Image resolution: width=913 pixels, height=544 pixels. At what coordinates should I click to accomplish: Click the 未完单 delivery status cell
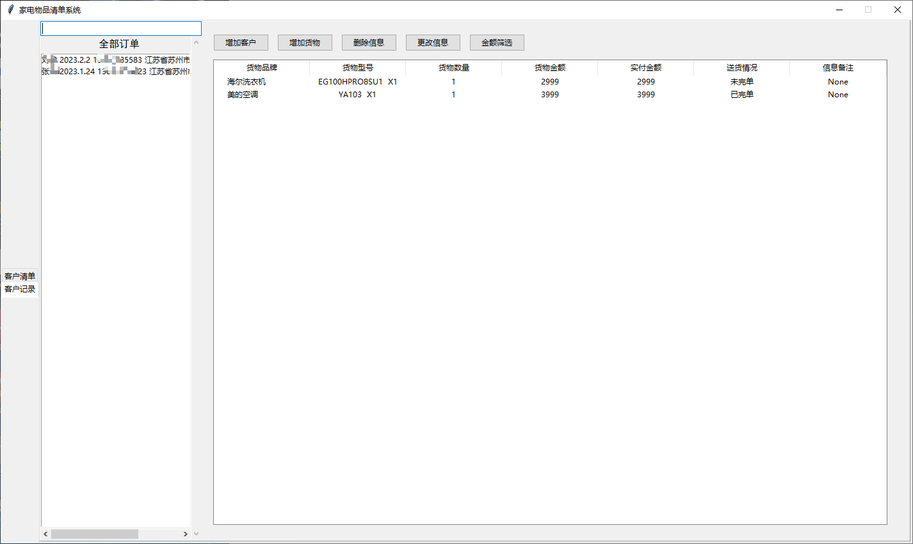pos(742,82)
